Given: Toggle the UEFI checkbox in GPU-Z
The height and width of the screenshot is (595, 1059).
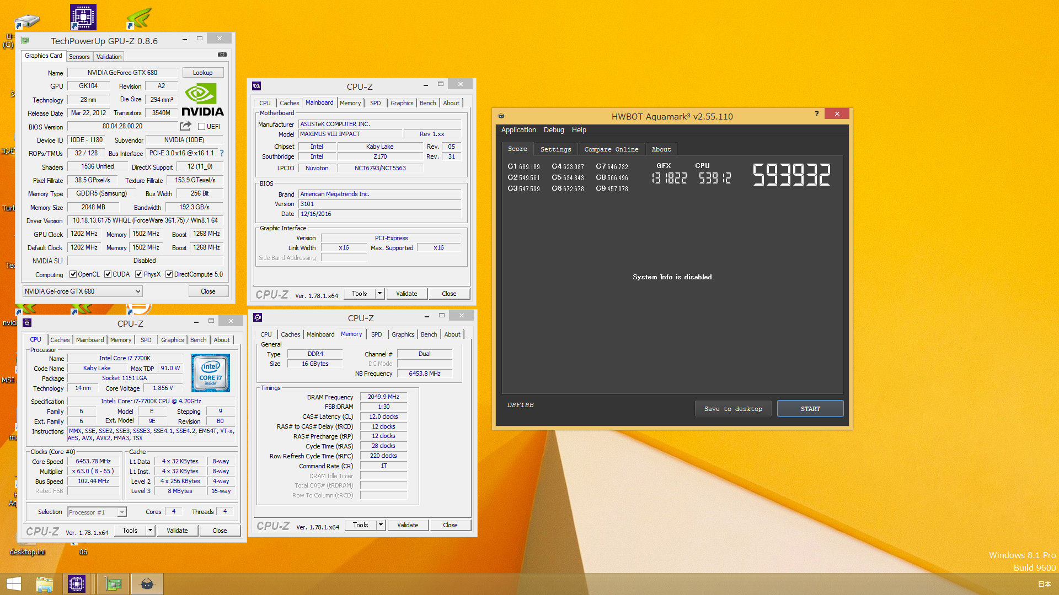Looking at the screenshot, I should tap(201, 127).
